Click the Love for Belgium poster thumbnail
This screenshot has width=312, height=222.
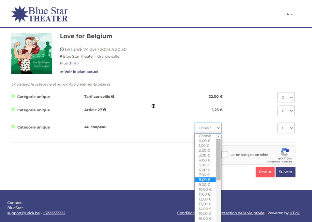click(x=32, y=53)
